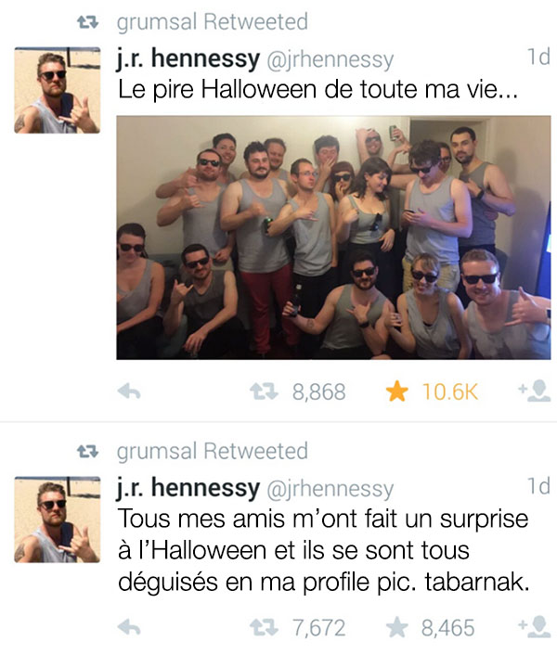Follow user via first tweet's add-person icon
This screenshot has width=557, height=654.
click(x=535, y=391)
